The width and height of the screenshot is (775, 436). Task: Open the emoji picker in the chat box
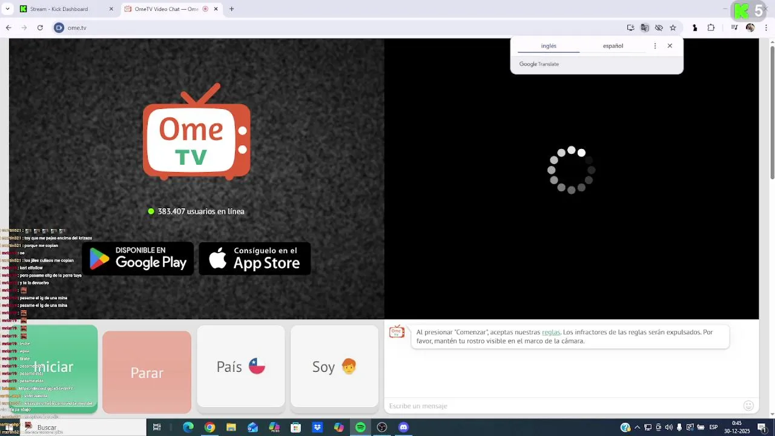(748, 406)
